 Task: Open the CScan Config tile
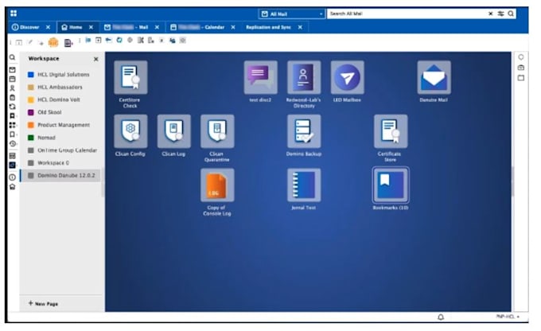[130, 131]
